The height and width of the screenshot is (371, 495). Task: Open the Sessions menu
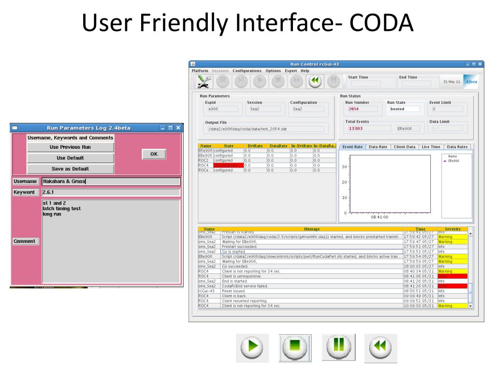tap(220, 71)
